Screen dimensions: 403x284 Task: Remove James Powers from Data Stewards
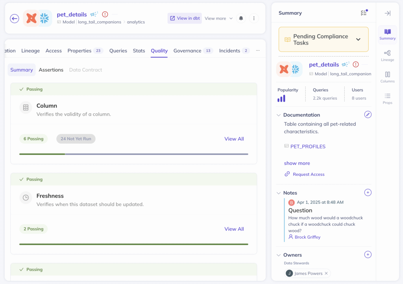point(326,273)
